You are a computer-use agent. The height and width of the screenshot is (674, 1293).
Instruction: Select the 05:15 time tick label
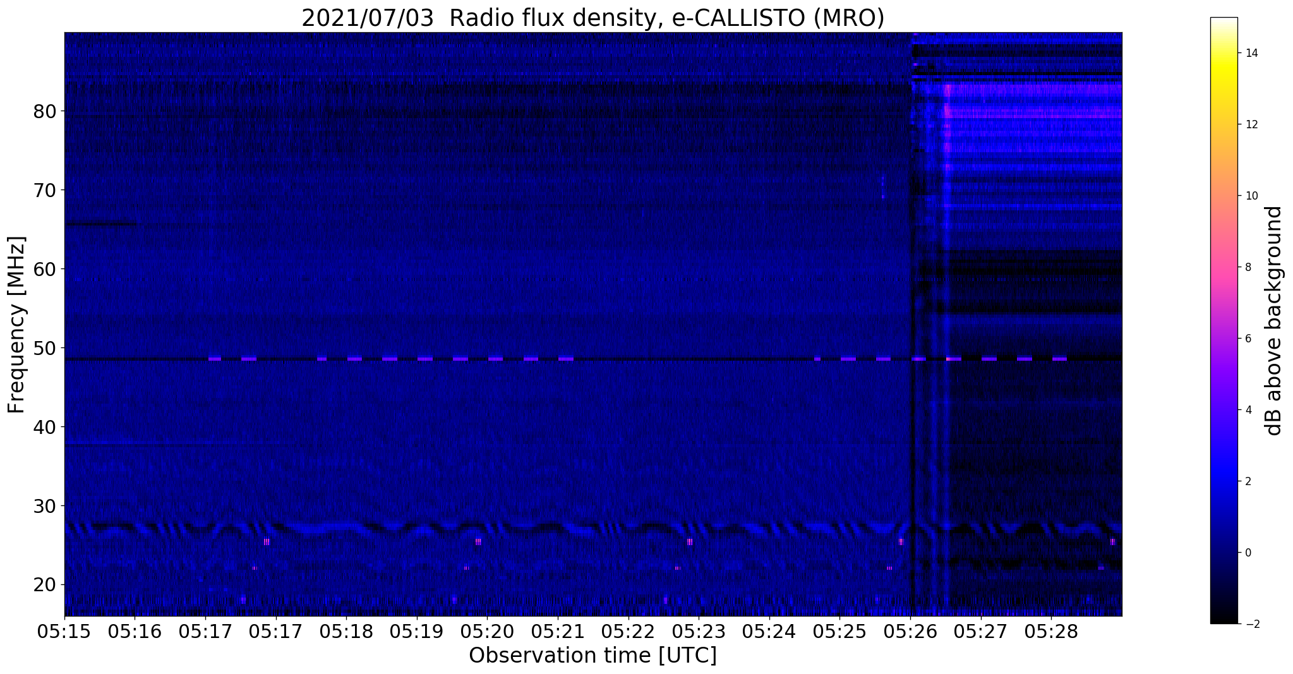click(64, 631)
